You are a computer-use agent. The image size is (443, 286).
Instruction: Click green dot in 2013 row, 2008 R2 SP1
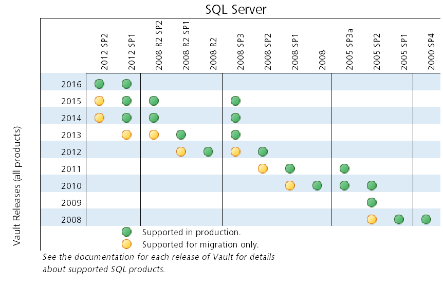[x=181, y=135]
